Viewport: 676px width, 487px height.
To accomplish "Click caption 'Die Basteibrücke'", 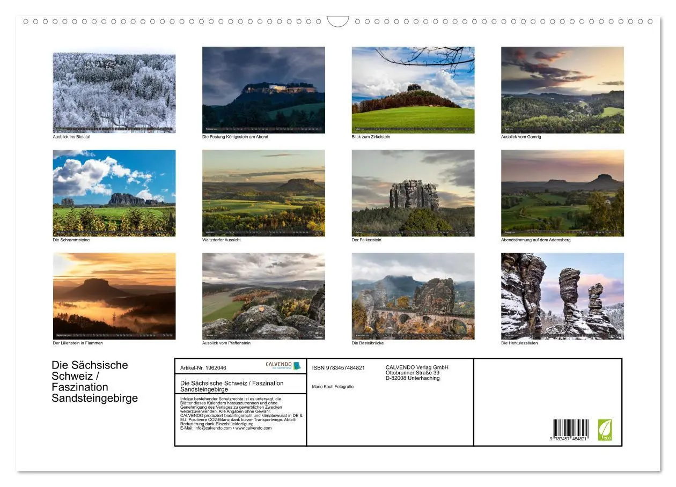I will click(368, 343).
